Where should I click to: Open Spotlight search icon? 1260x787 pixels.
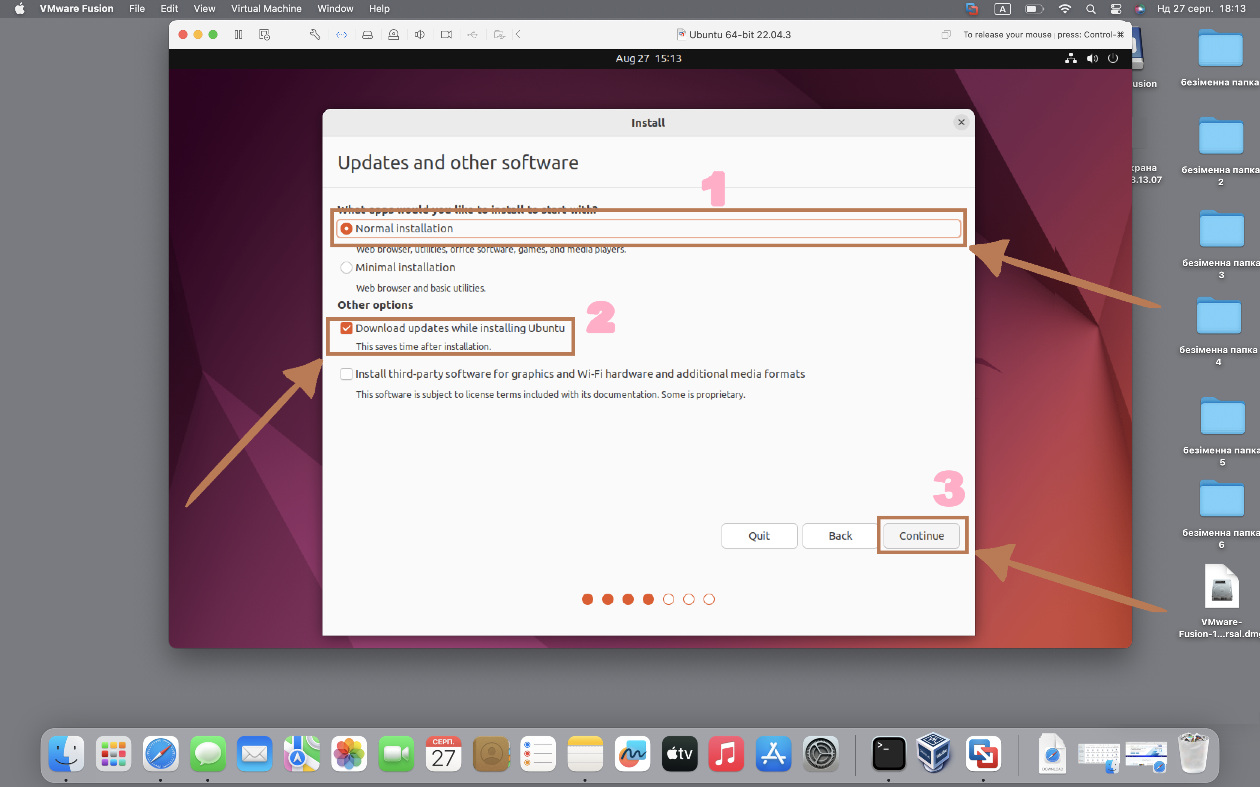pyautogui.click(x=1091, y=9)
